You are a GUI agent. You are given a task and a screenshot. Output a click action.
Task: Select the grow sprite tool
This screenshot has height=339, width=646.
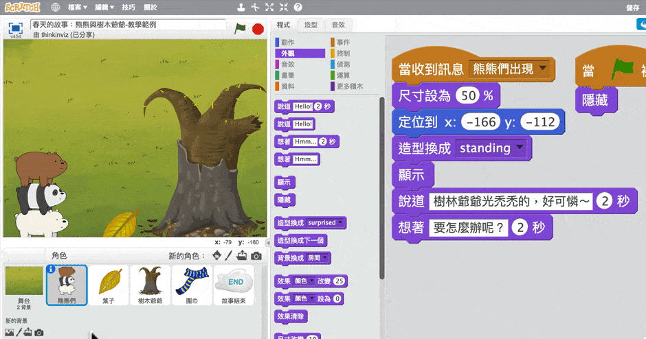(269, 7)
